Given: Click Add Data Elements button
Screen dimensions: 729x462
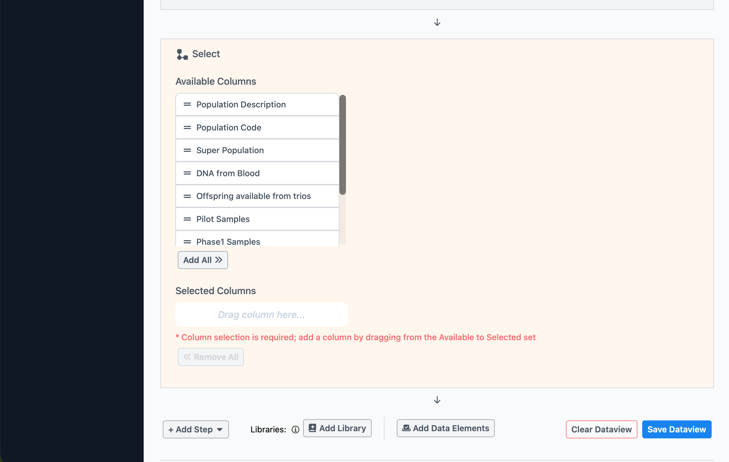Looking at the screenshot, I should (445, 428).
